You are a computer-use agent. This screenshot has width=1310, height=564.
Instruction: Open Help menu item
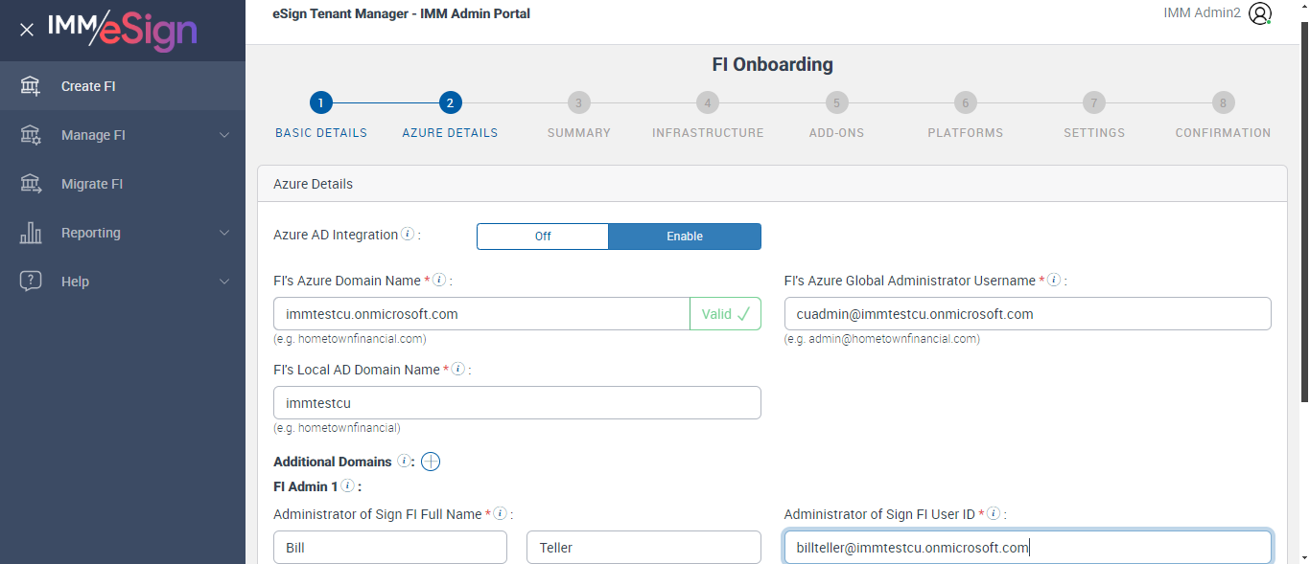coord(123,282)
